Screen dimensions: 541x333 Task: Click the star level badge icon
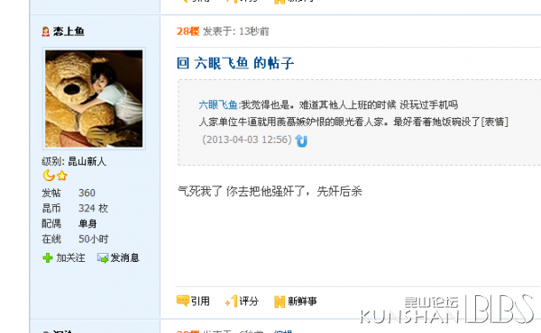pos(62,176)
